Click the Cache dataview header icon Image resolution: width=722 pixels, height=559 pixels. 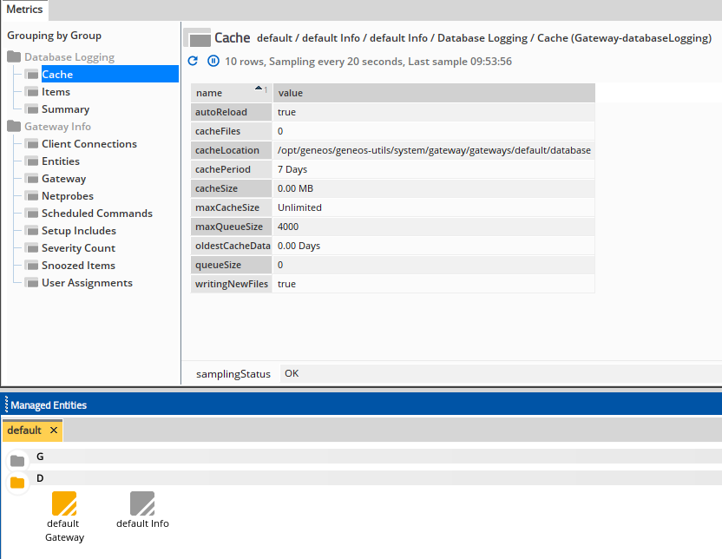[x=198, y=37]
